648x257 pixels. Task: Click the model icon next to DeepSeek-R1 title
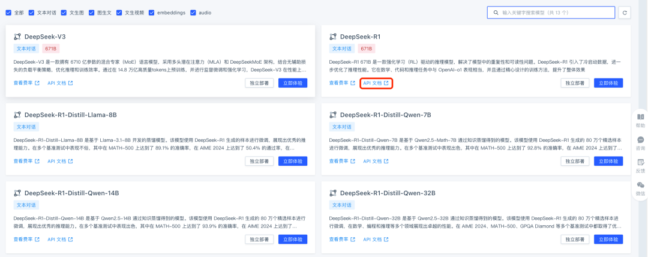point(332,37)
